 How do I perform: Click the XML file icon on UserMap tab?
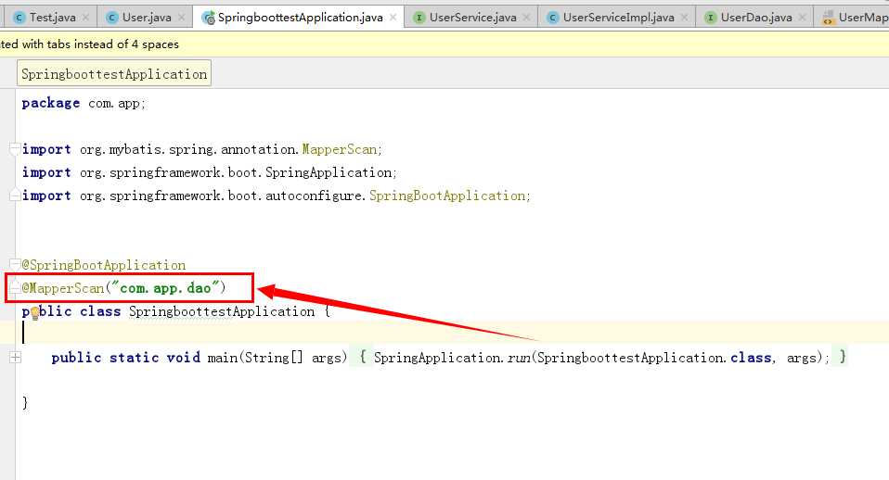[x=829, y=18]
